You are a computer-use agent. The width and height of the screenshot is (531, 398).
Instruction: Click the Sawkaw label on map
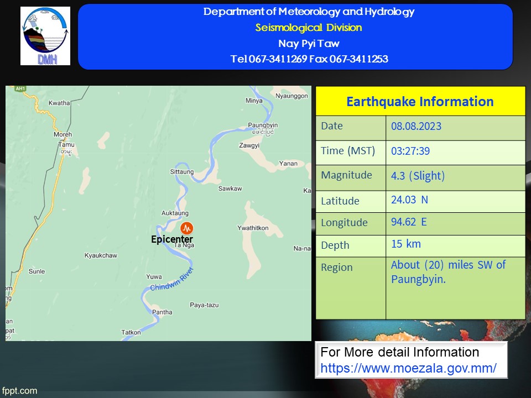click(x=230, y=188)
